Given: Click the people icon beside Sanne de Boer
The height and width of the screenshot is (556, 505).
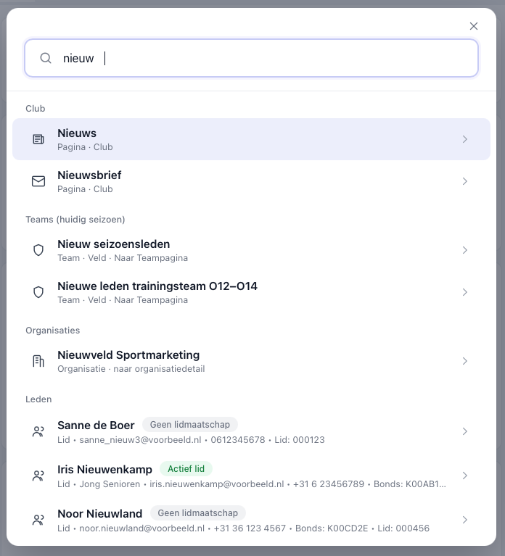Looking at the screenshot, I should tap(38, 431).
